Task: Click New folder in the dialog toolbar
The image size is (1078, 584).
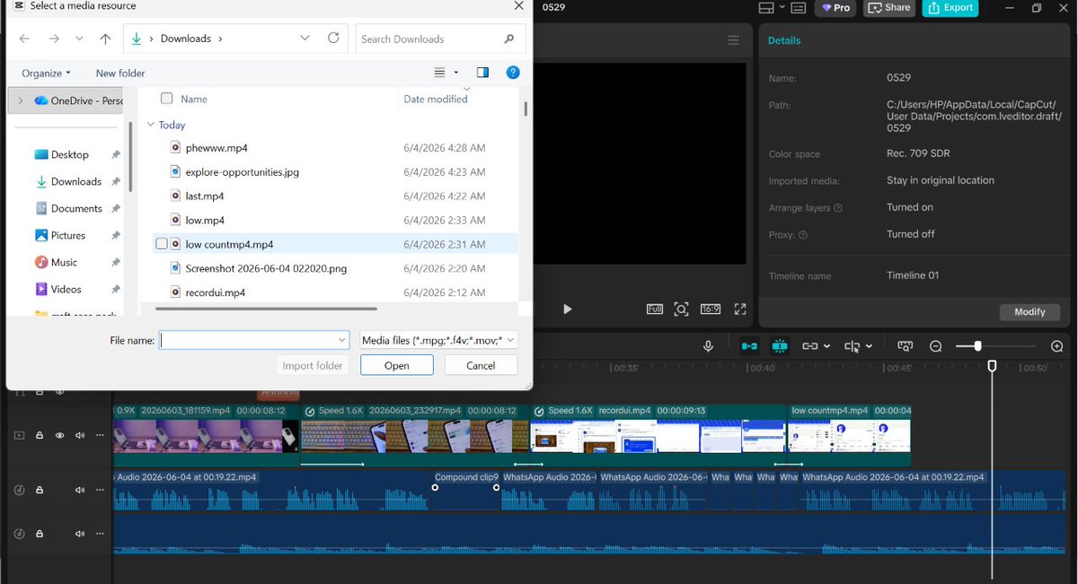Action: (x=120, y=73)
